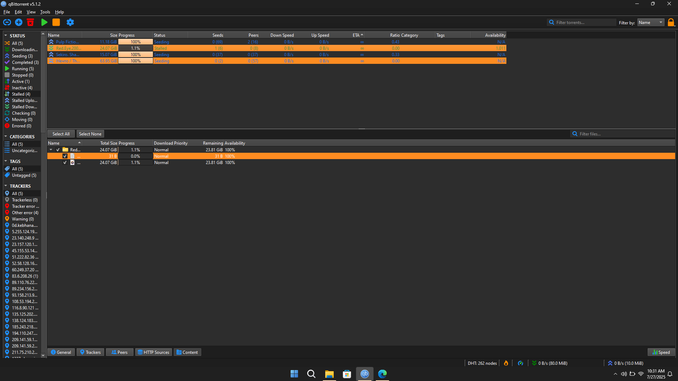Open the Edit menu
The height and width of the screenshot is (381, 678).
coord(18,12)
